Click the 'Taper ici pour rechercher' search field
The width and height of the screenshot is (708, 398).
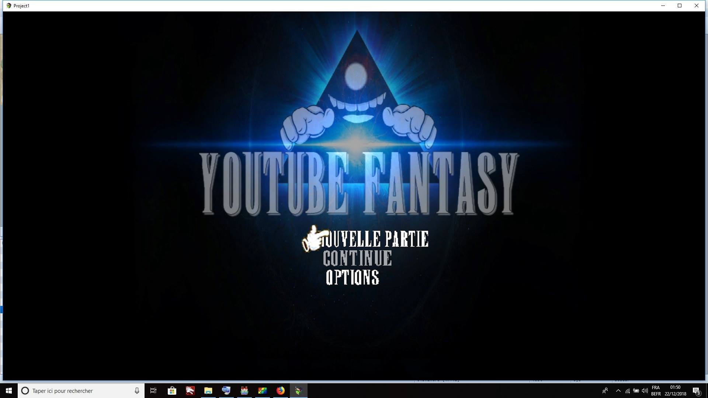pyautogui.click(x=81, y=391)
